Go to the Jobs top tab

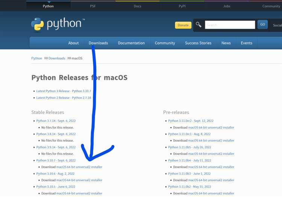(x=227, y=6)
